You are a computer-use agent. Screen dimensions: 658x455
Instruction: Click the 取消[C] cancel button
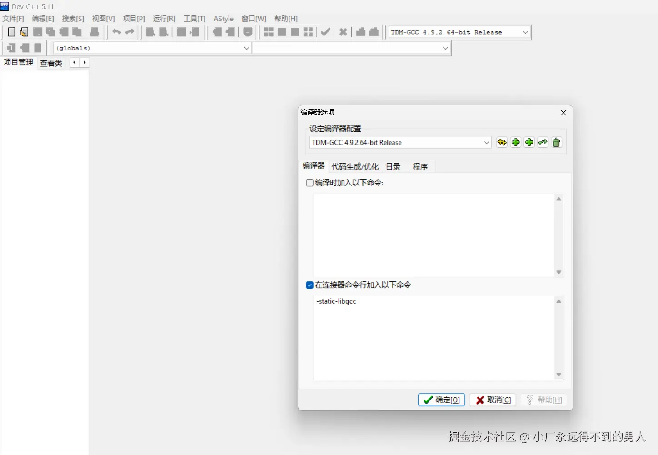[x=493, y=400]
